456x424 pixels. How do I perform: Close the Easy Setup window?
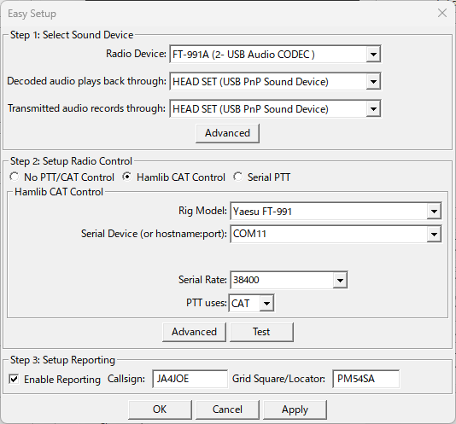(442, 13)
